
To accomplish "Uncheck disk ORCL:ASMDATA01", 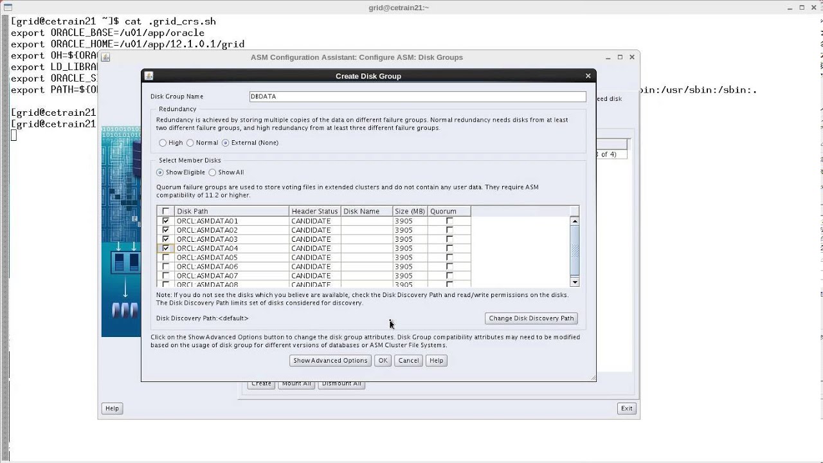I will 166,221.
